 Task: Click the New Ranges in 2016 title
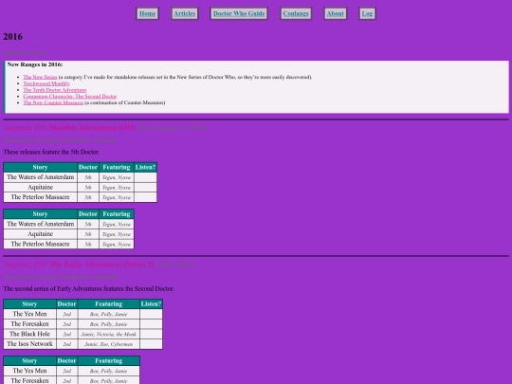click(35, 64)
